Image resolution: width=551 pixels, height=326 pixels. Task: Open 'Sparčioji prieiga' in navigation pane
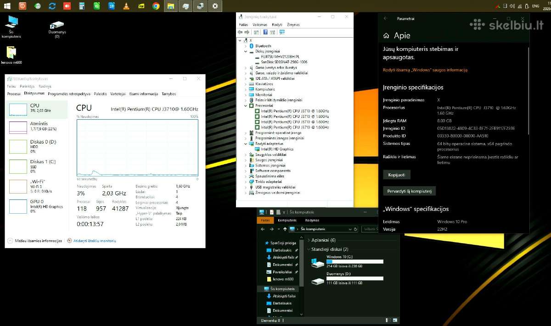280,243
